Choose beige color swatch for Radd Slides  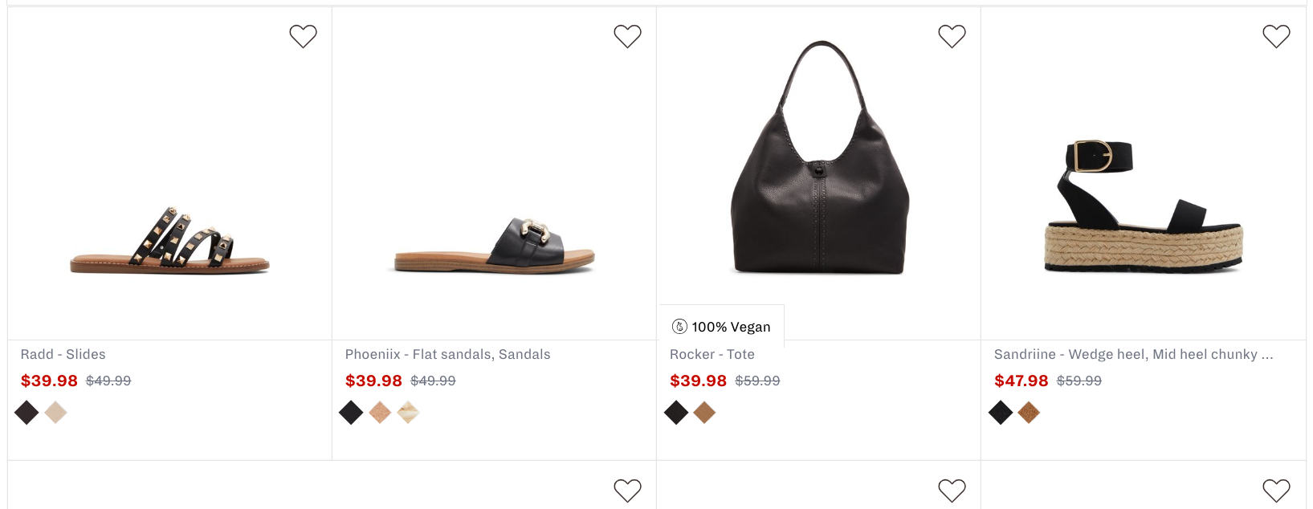pos(55,413)
